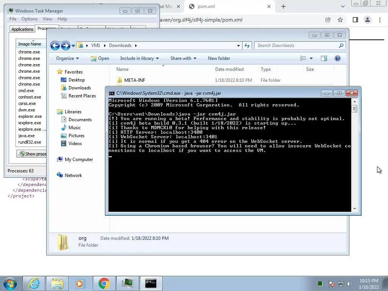This screenshot has width=388, height=291.
Task: Open Chrome three-dot menu
Action: pos(380,20)
